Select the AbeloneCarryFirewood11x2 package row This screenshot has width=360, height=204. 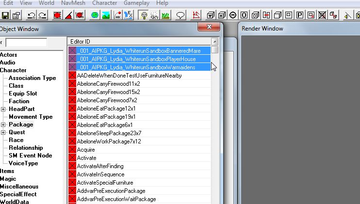139,84
